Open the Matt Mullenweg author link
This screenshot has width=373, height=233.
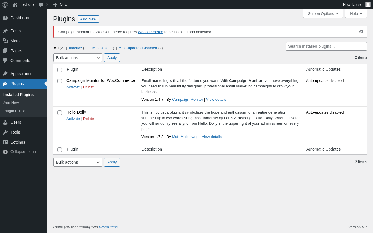coord(185,137)
